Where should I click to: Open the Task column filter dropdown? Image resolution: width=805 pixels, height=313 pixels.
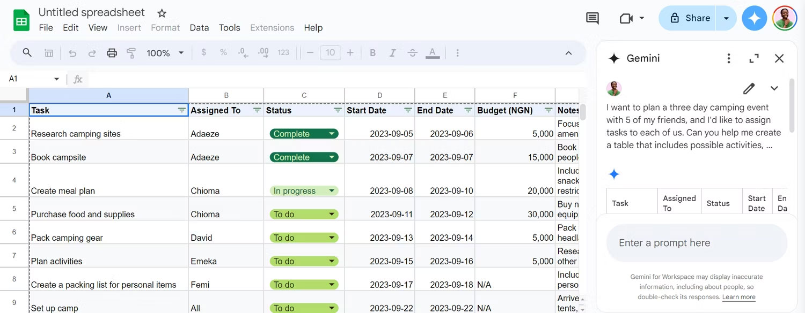[181, 110]
